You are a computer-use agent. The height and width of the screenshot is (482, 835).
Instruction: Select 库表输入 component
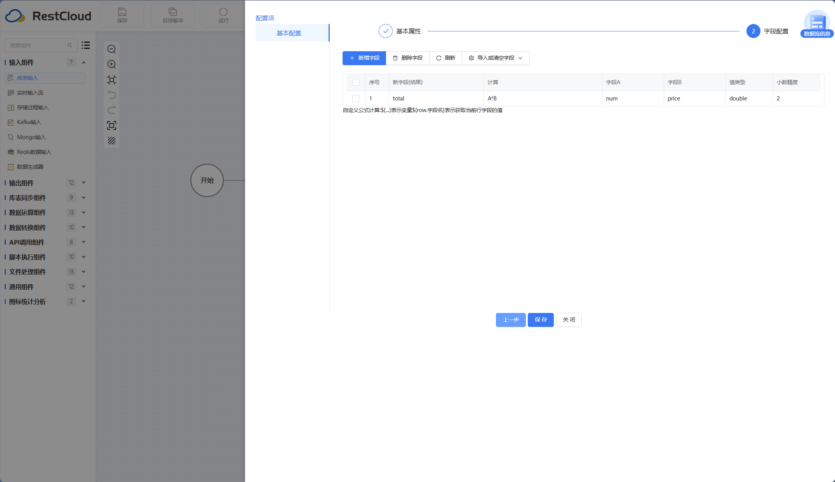tap(45, 78)
